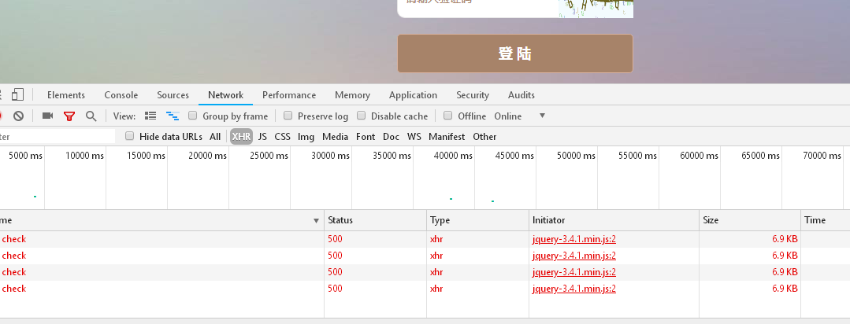Viewport: 850px width, 324px height.
Task: Toggle capture screenshots camera icon
Action: point(48,116)
